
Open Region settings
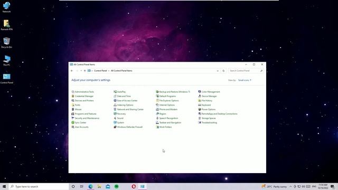coord(161,114)
